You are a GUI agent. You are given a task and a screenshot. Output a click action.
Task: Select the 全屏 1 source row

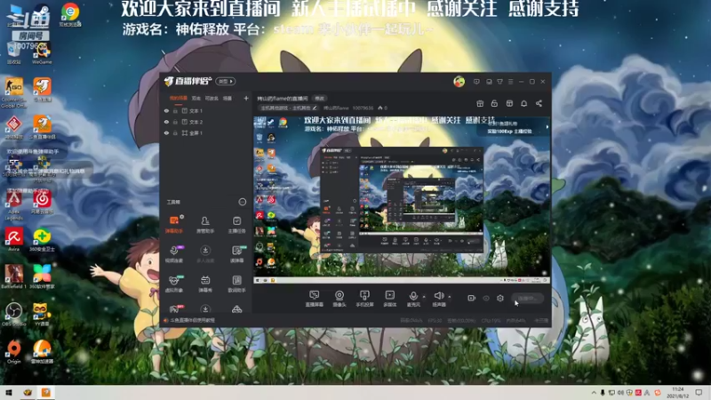pyautogui.click(x=206, y=132)
